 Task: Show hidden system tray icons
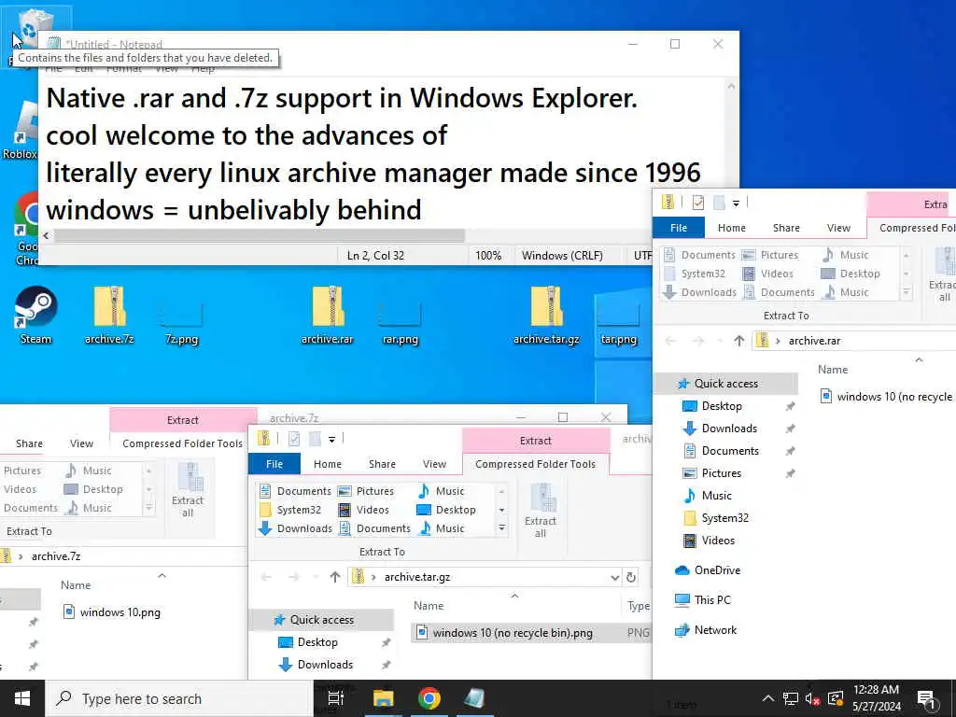[767, 698]
